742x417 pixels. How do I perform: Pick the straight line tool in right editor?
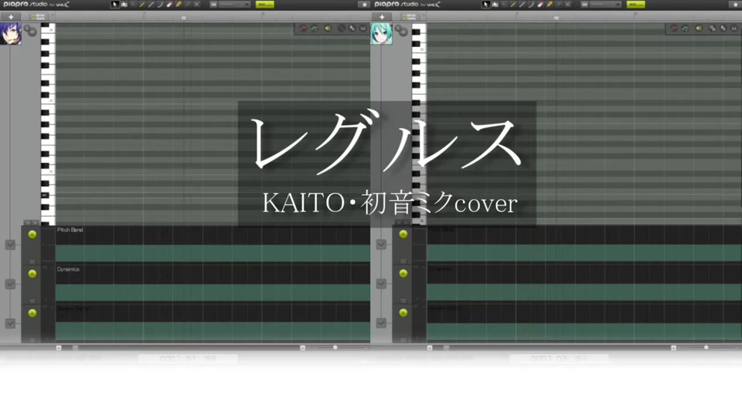click(x=522, y=5)
